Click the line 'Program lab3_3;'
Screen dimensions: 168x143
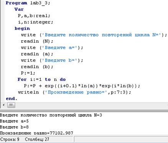tap(28, 3)
